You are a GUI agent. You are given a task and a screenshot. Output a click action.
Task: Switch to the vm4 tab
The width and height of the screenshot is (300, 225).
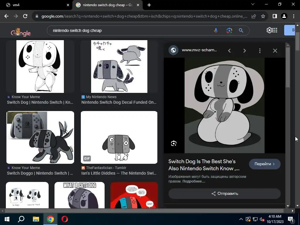(x=36, y=5)
